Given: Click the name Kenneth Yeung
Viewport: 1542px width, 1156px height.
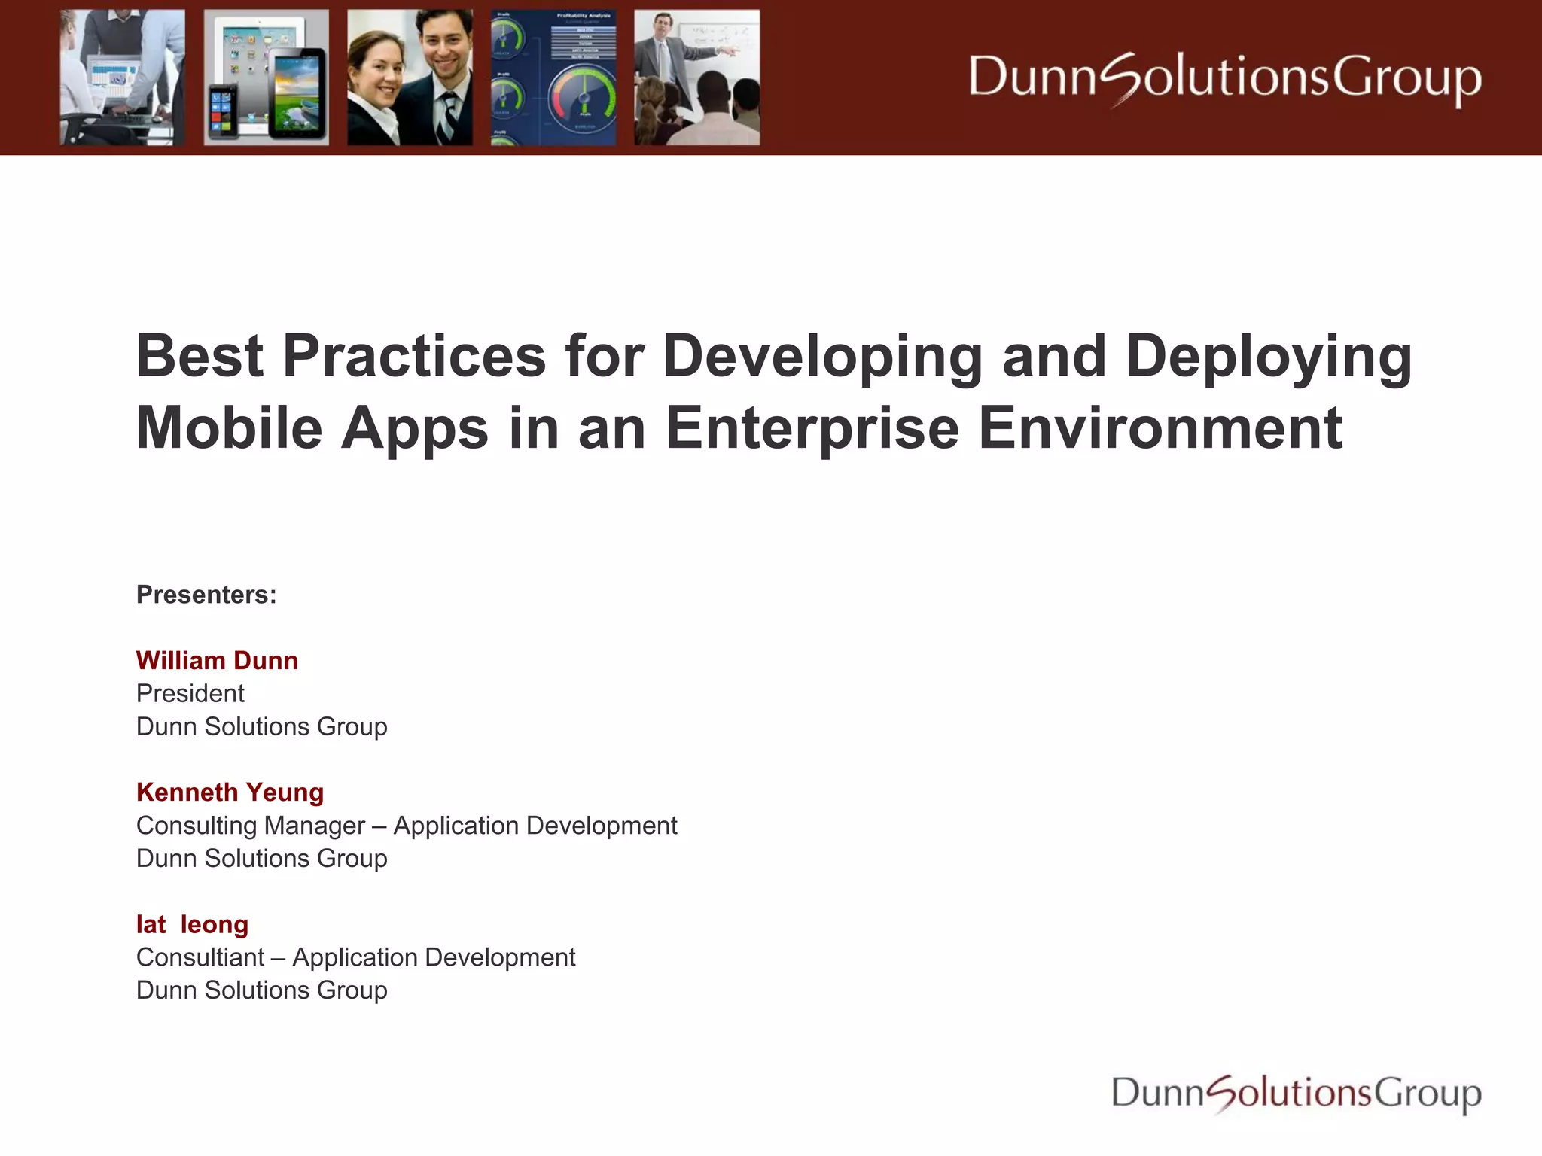Looking at the screenshot, I should [230, 792].
